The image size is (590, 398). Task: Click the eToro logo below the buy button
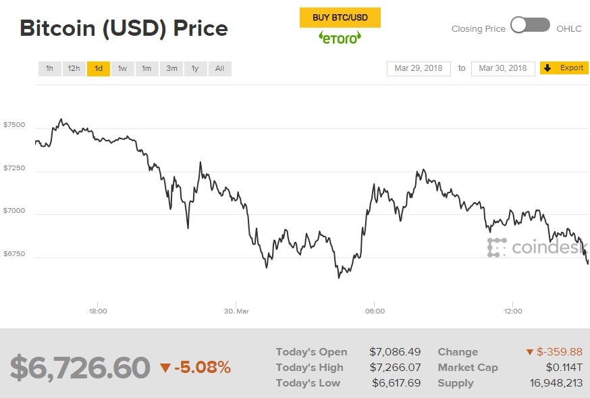click(341, 39)
